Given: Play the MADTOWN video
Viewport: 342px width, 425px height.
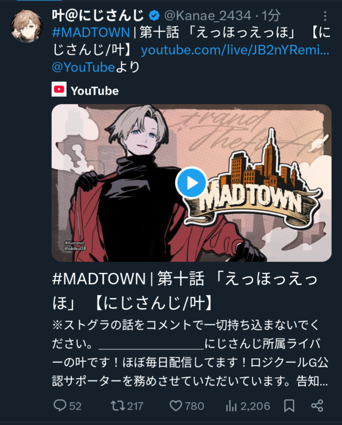Looking at the screenshot, I should [191, 183].
